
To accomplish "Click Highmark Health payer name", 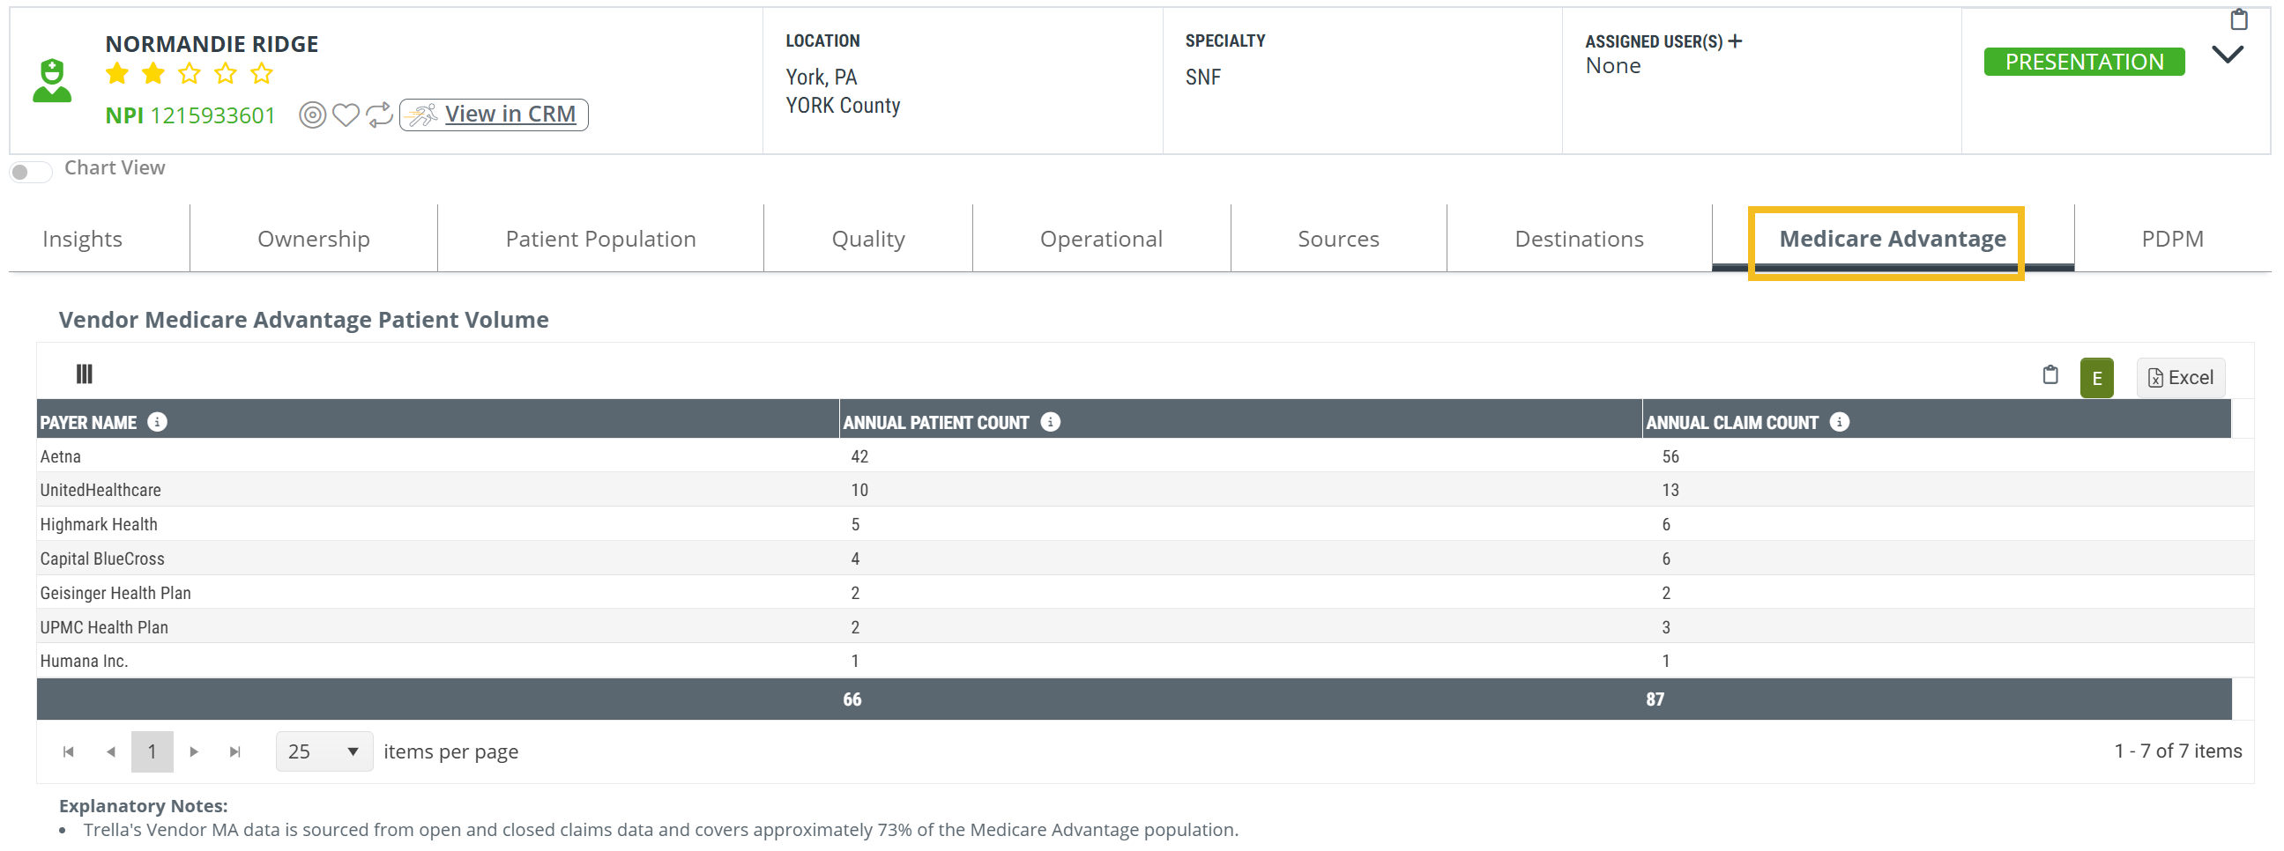I will click(x=99, y=525).
